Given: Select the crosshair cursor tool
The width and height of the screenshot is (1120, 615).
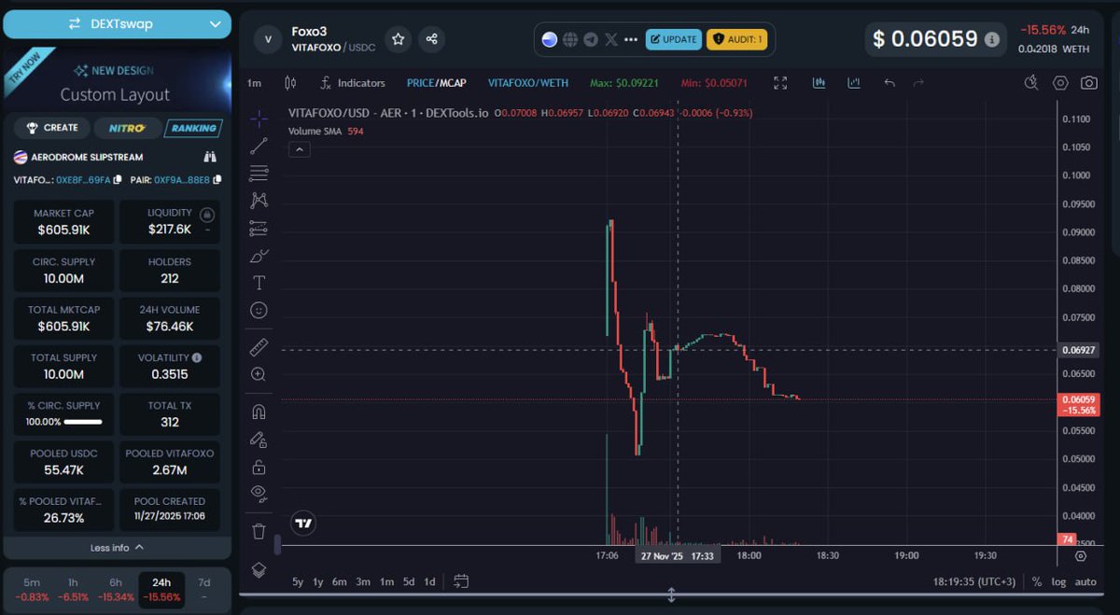Looking at the screenshot, I should (259, 117).
